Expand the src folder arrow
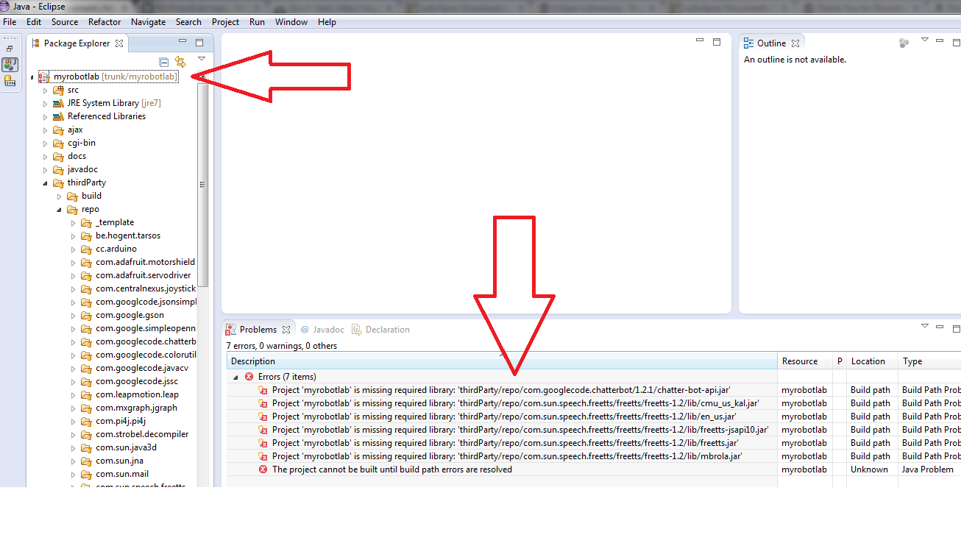The image size is (961, 560). pos(45,91)
